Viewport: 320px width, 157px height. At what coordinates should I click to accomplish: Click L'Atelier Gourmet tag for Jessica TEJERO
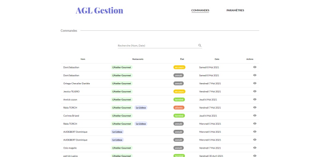[x=122, y=91]
